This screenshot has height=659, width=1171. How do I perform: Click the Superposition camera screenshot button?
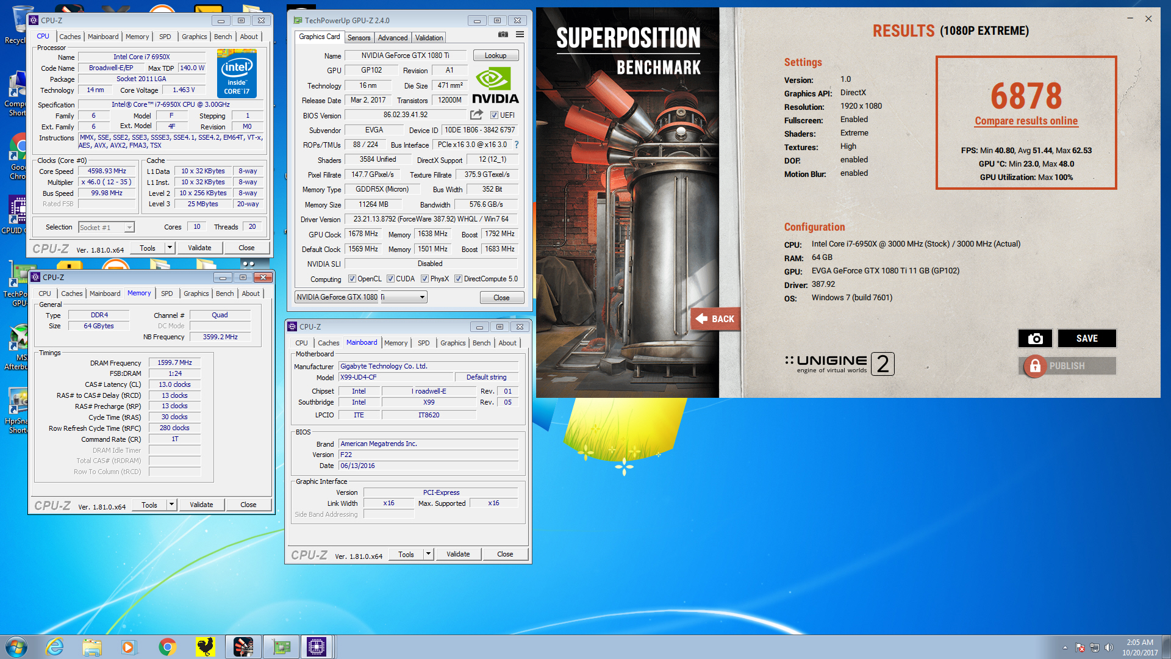[1035, 339]
